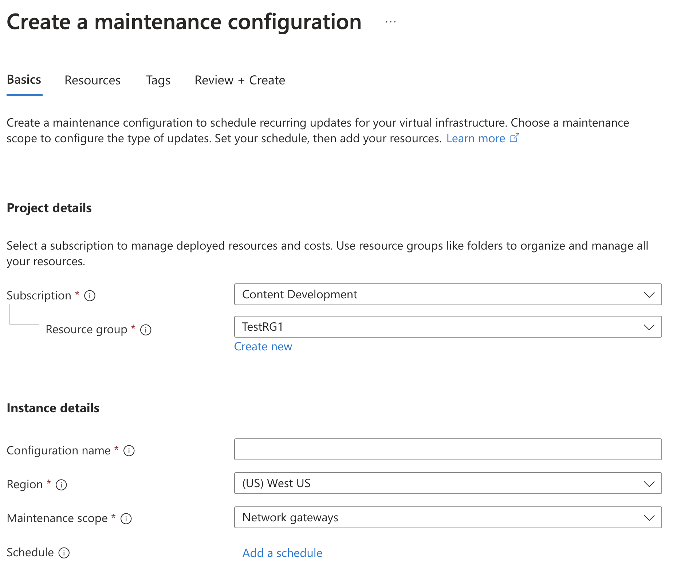Click the Add a schedule link

(282, 553)
